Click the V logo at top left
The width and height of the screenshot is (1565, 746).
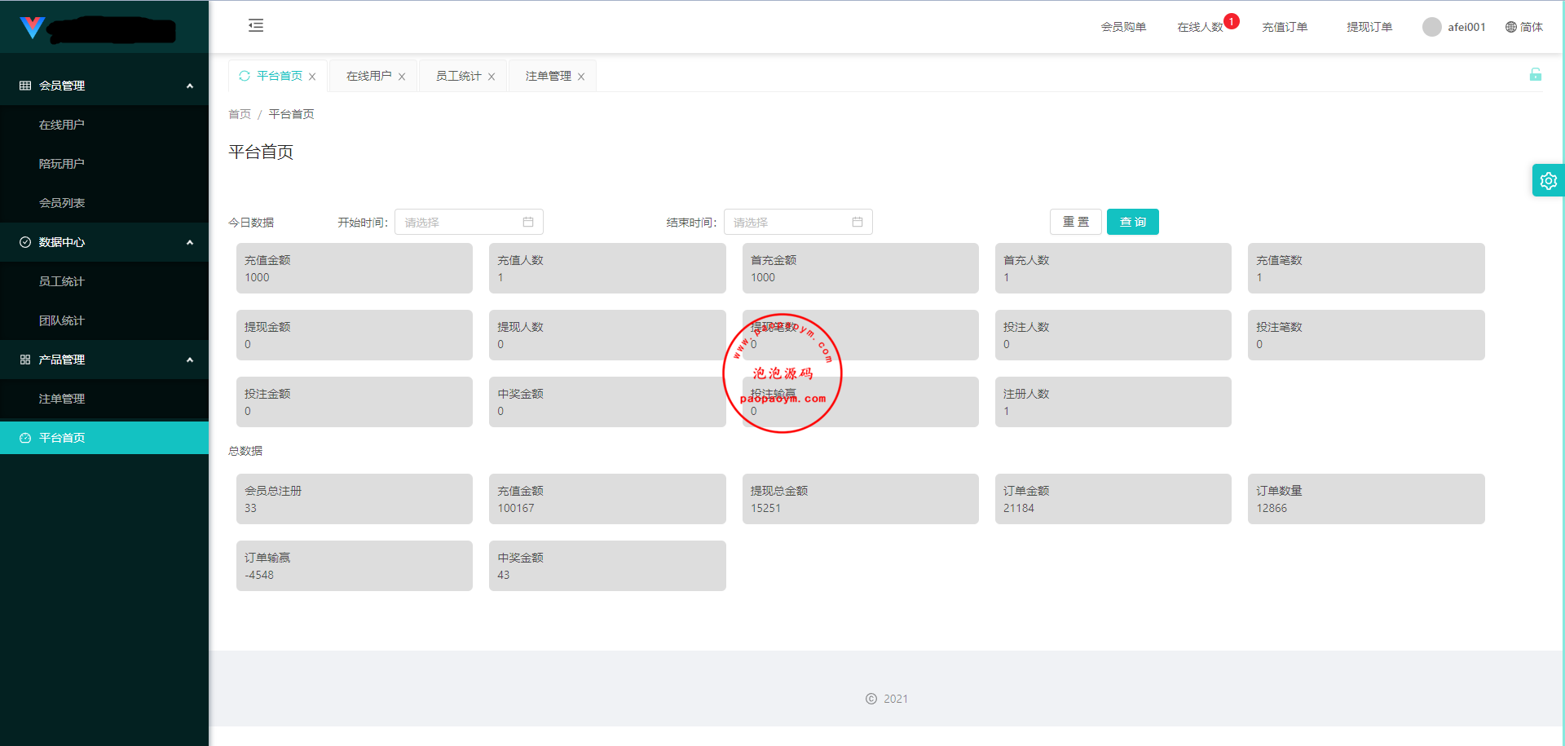(33, 28)
